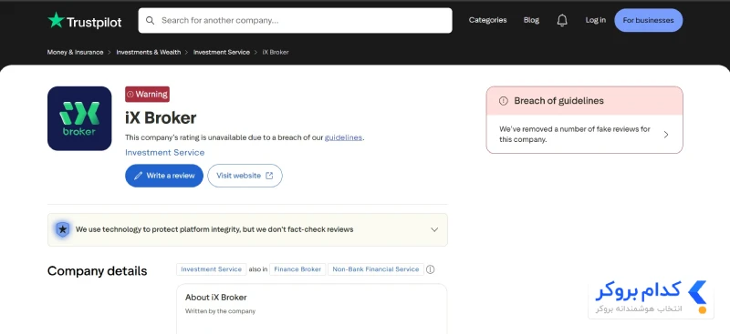Focus the Search for another company field
This screenshot has width=730, height=334.
click(x=295, y=20)
